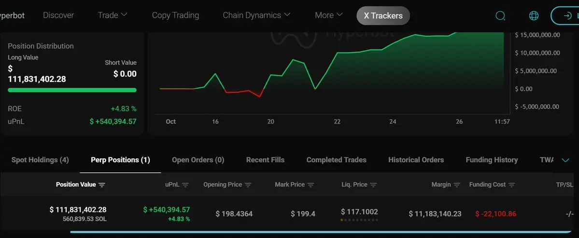Click the horizontal table scrollbar
579x238 pixels.
[321, 232]
